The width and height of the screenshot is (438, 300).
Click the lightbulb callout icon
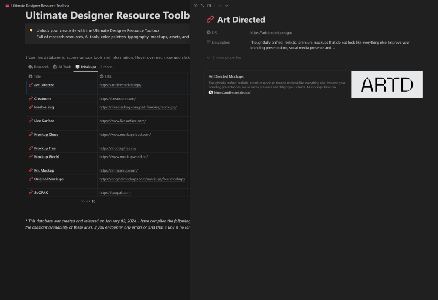coord(31,31)
